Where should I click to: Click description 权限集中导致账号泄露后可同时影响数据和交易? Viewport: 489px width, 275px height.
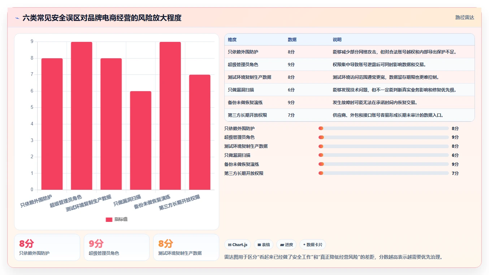point(379,65)
